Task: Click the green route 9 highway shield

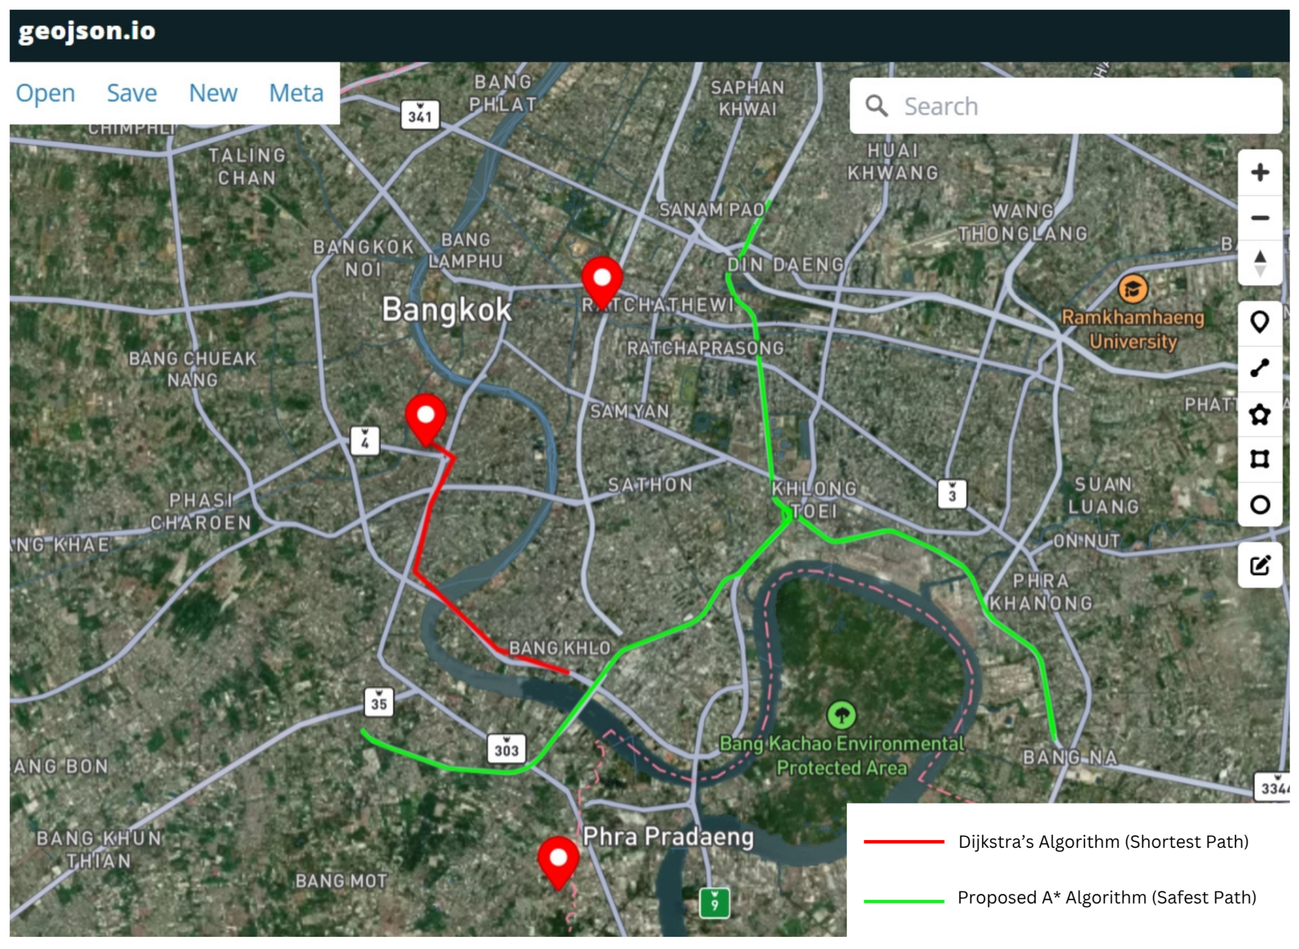Action: click(x=714, y=904)
